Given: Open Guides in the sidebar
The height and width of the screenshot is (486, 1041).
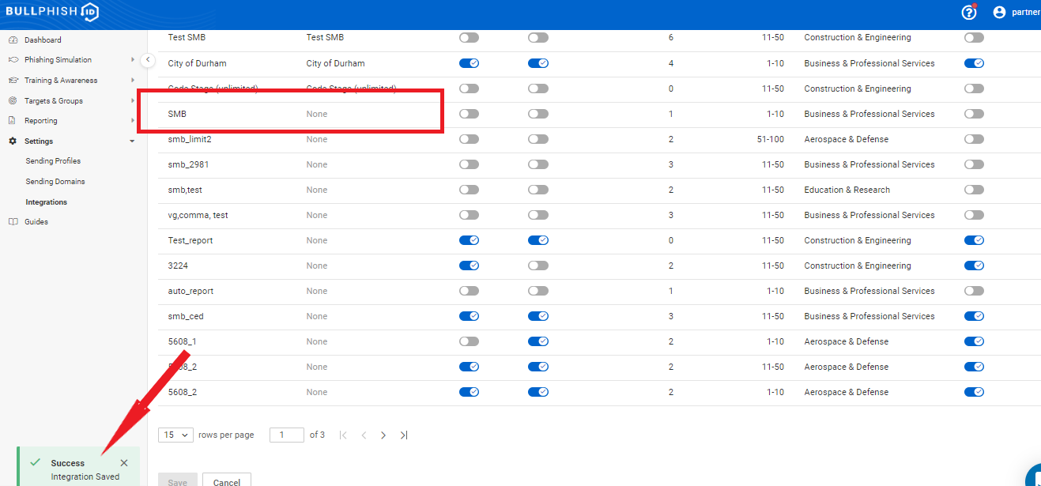Looking at the screenshot, I should click(x=36, y=222).
